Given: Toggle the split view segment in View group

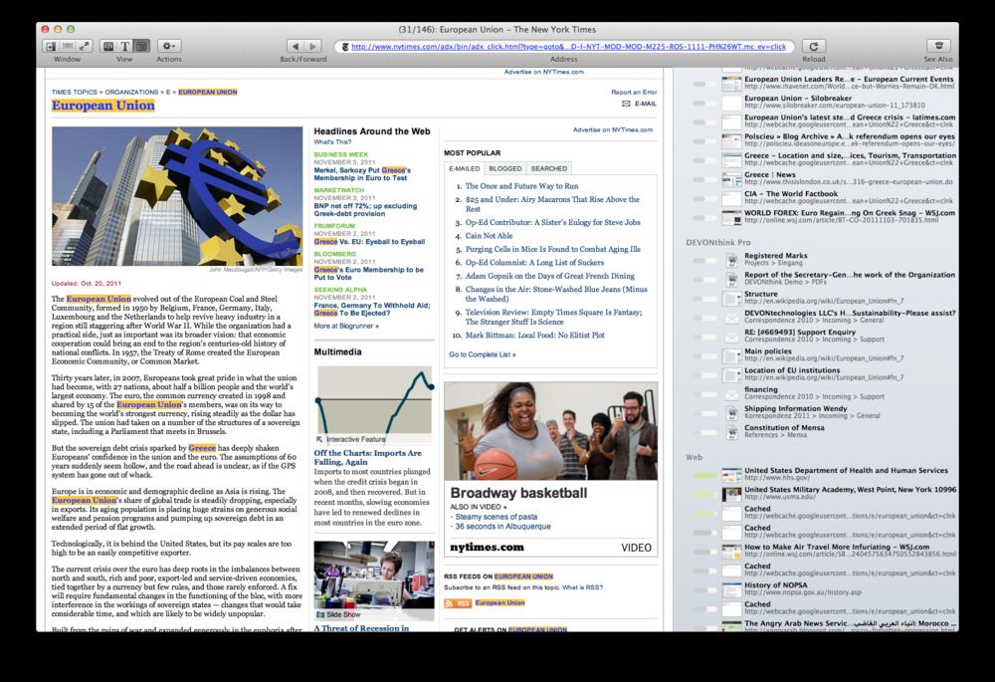Looking at the screenshot, I should click(143, 46).
